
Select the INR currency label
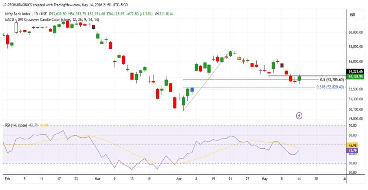pyautogui.click(x=352, y=15)
